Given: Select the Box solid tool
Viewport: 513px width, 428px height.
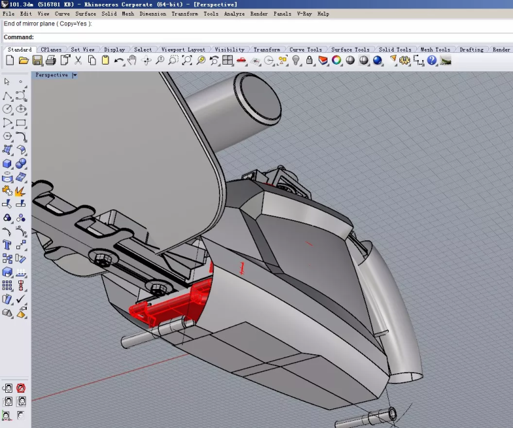Looking at the screenshot, I should [7, 164].
